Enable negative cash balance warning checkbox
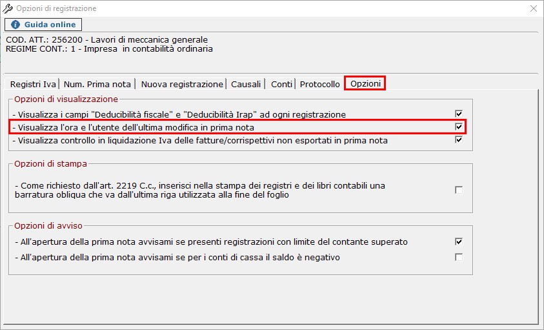 (x=459, y=257)
